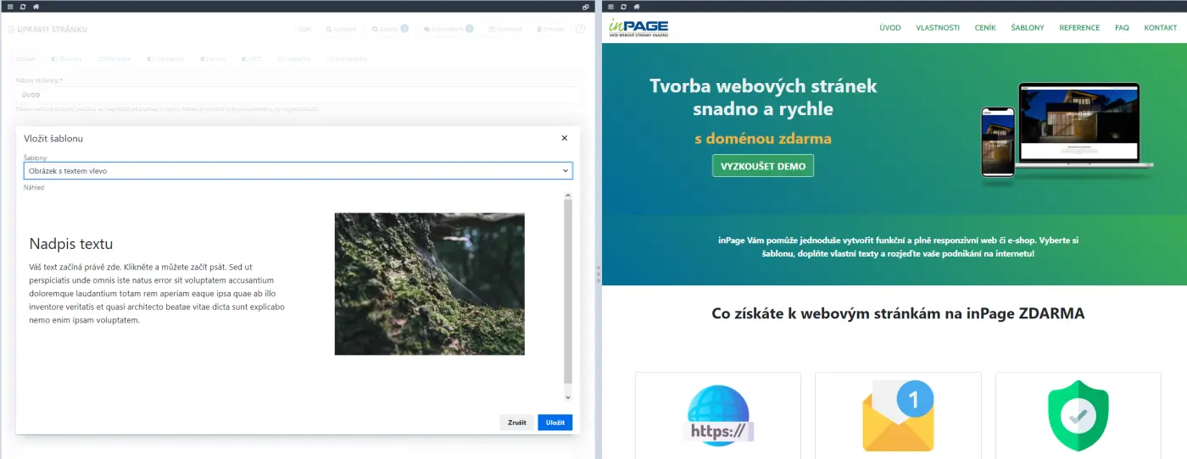The height and width of the screenshot is (459, 1187).
Task: Click the home icon in the right pane
Action: (x=638, y=6)
